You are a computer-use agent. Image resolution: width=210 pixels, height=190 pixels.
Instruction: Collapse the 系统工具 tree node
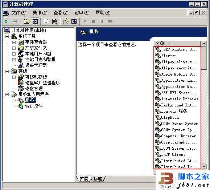click(x=7, y=36)
